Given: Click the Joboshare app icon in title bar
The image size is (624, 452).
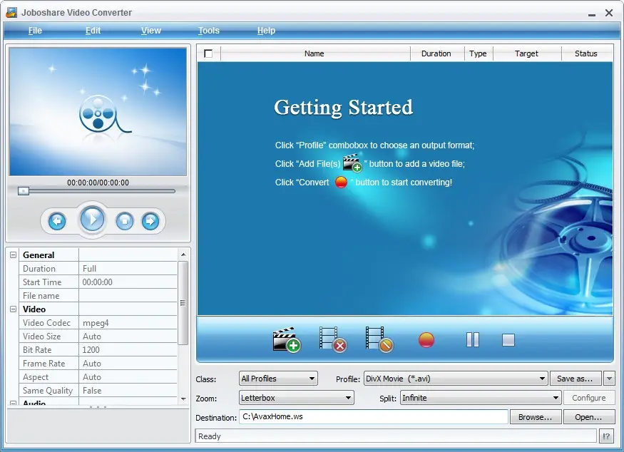Looking at the screenshot, I should 11,12.
